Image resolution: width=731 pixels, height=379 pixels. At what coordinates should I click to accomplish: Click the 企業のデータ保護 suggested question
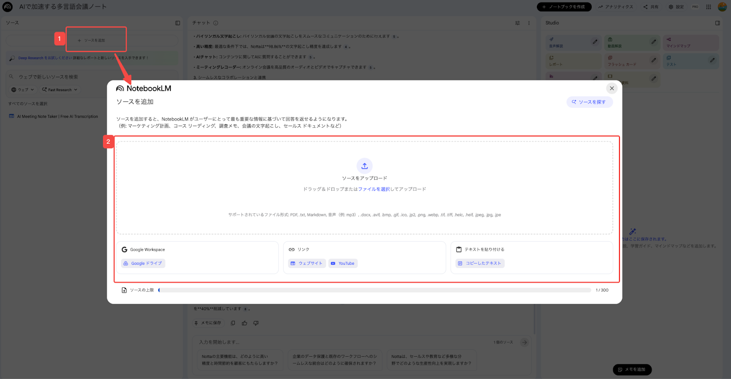click(x=334, y=360)
